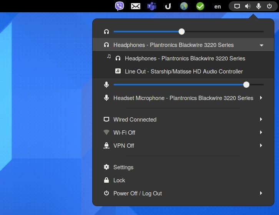The width and height of the screenshot is (279, 215).
Task: Open the Wi-Fi Off submenu
Action: click(x=183, y=133)
